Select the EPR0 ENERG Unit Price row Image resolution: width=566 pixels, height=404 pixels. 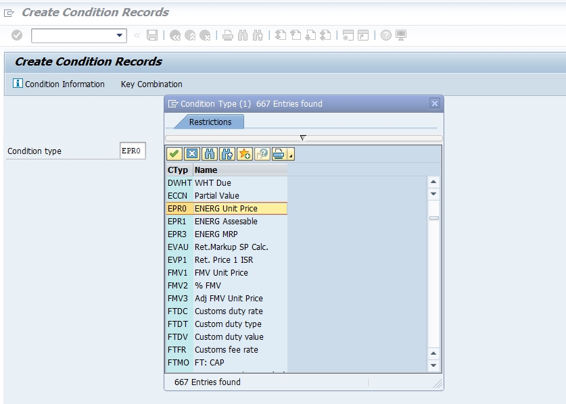click(x=227, y=209)
